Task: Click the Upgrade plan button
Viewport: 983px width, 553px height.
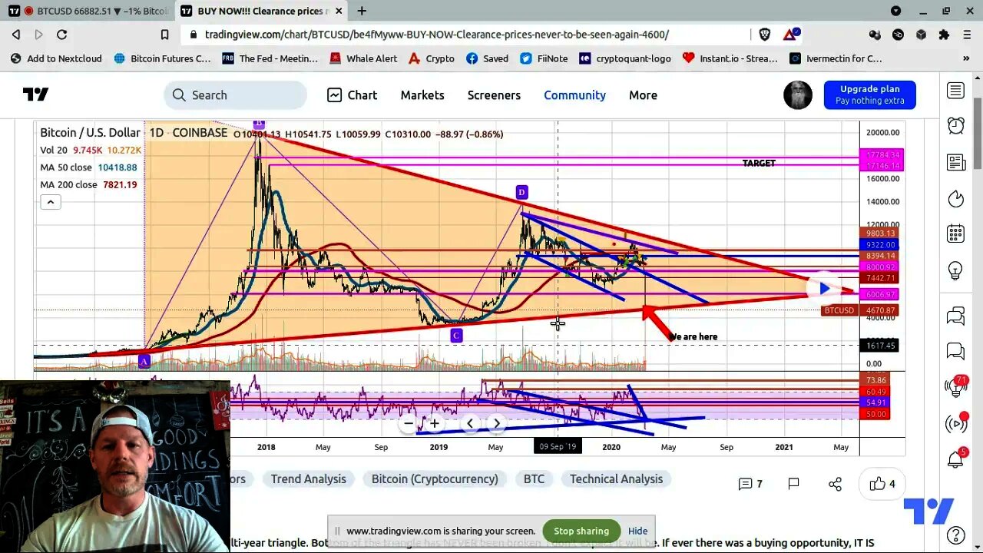Action: point(869,94)
